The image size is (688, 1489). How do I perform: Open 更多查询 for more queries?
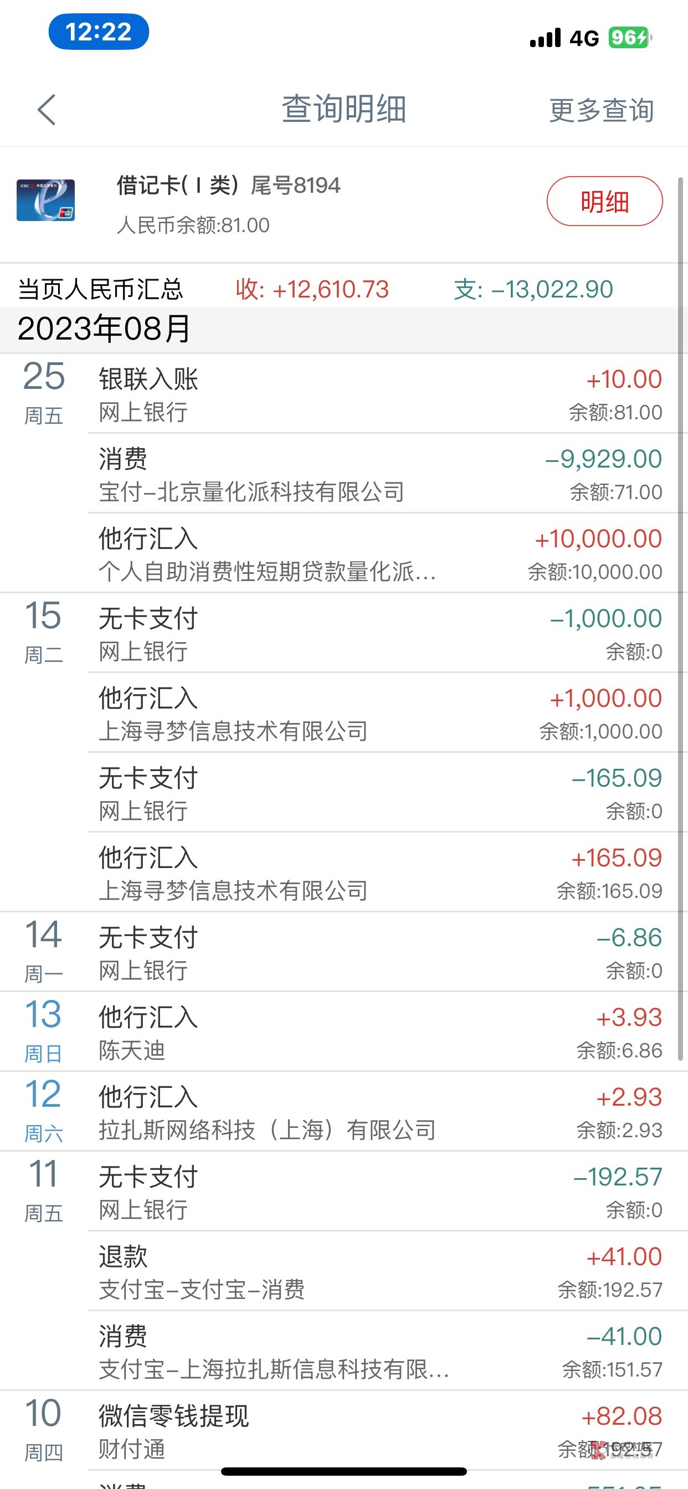pos(601,110)
